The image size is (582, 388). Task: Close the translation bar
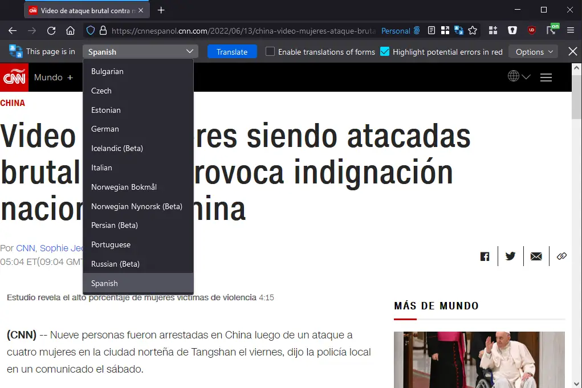click(573, 51)
